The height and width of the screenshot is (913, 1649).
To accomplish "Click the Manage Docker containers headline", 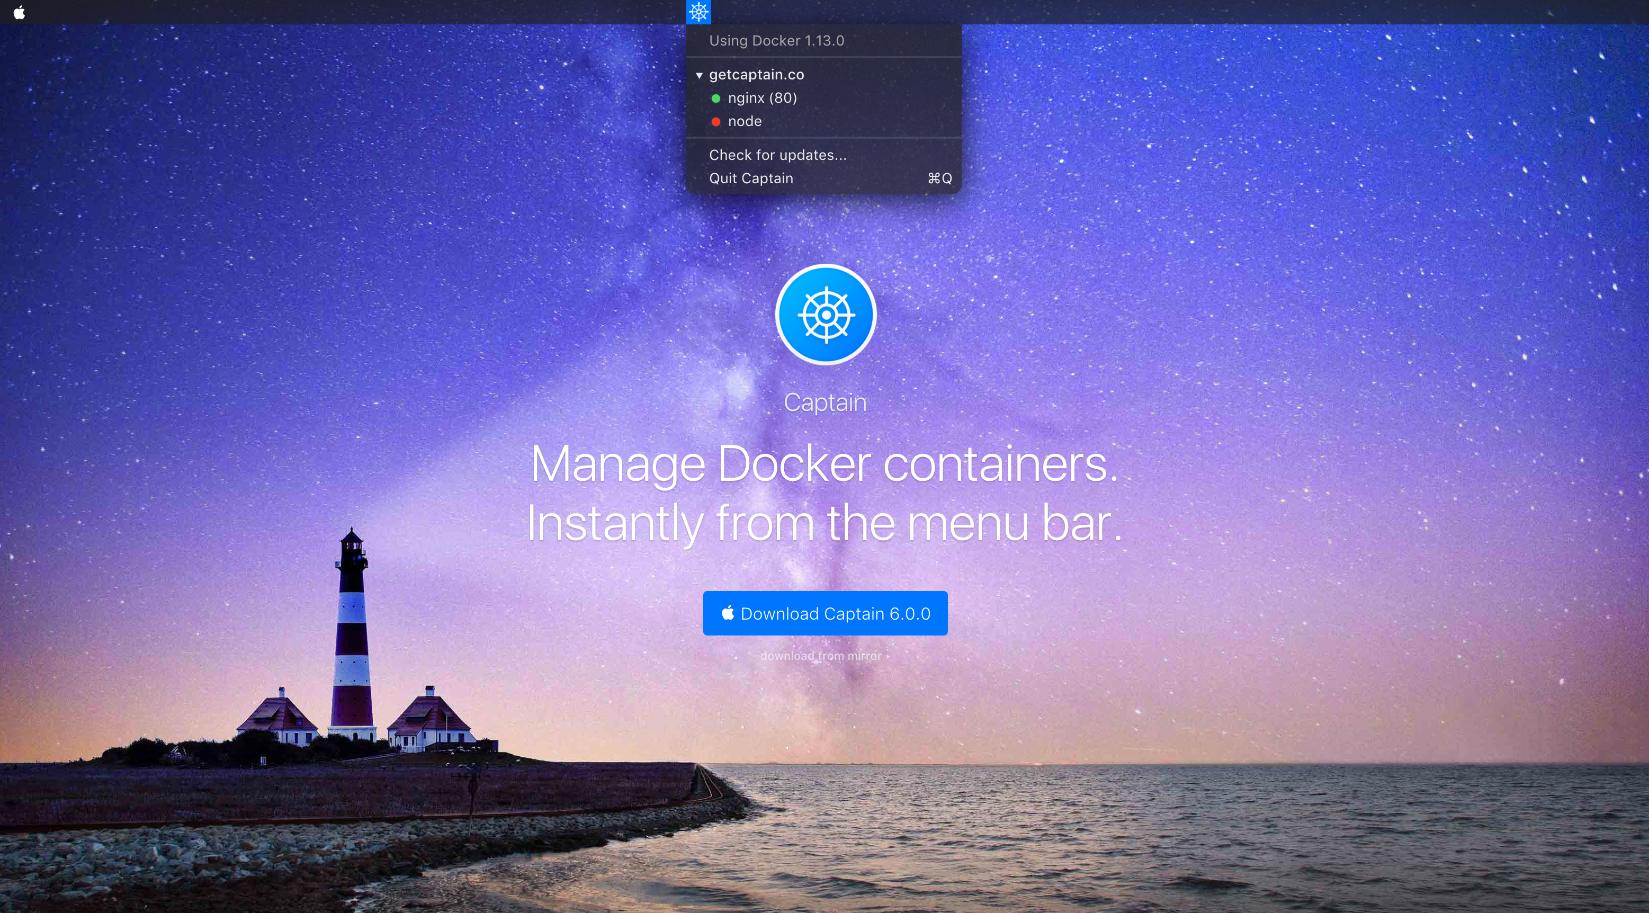I will coord(824,463).
